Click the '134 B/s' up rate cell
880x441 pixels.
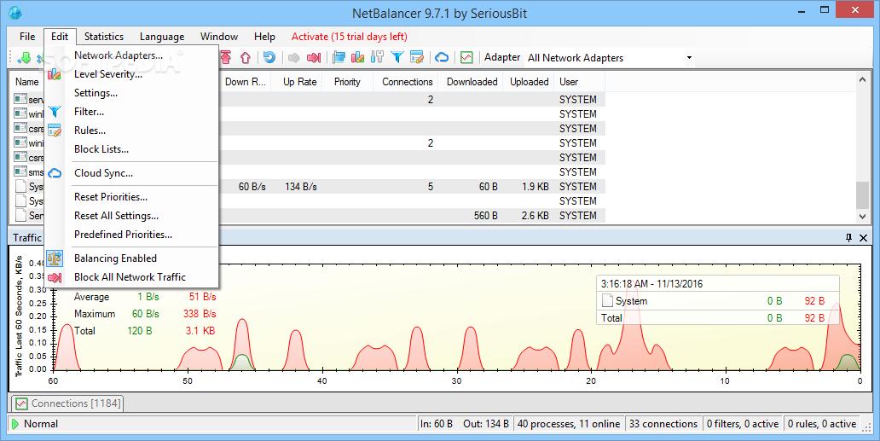[x=301, y=186]
